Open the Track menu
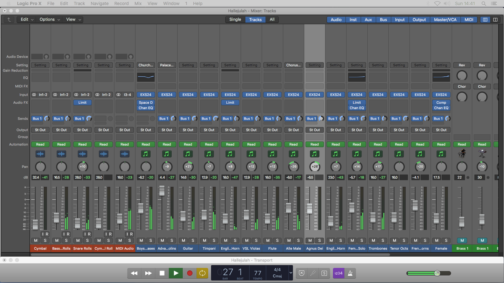 click(79, 4)
